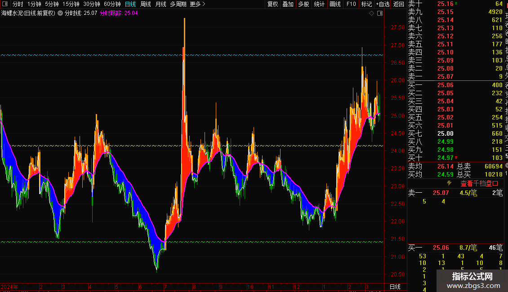
Task: Click the lightning bolt icon by 查看千档盘口
Action: pos(449,183)
